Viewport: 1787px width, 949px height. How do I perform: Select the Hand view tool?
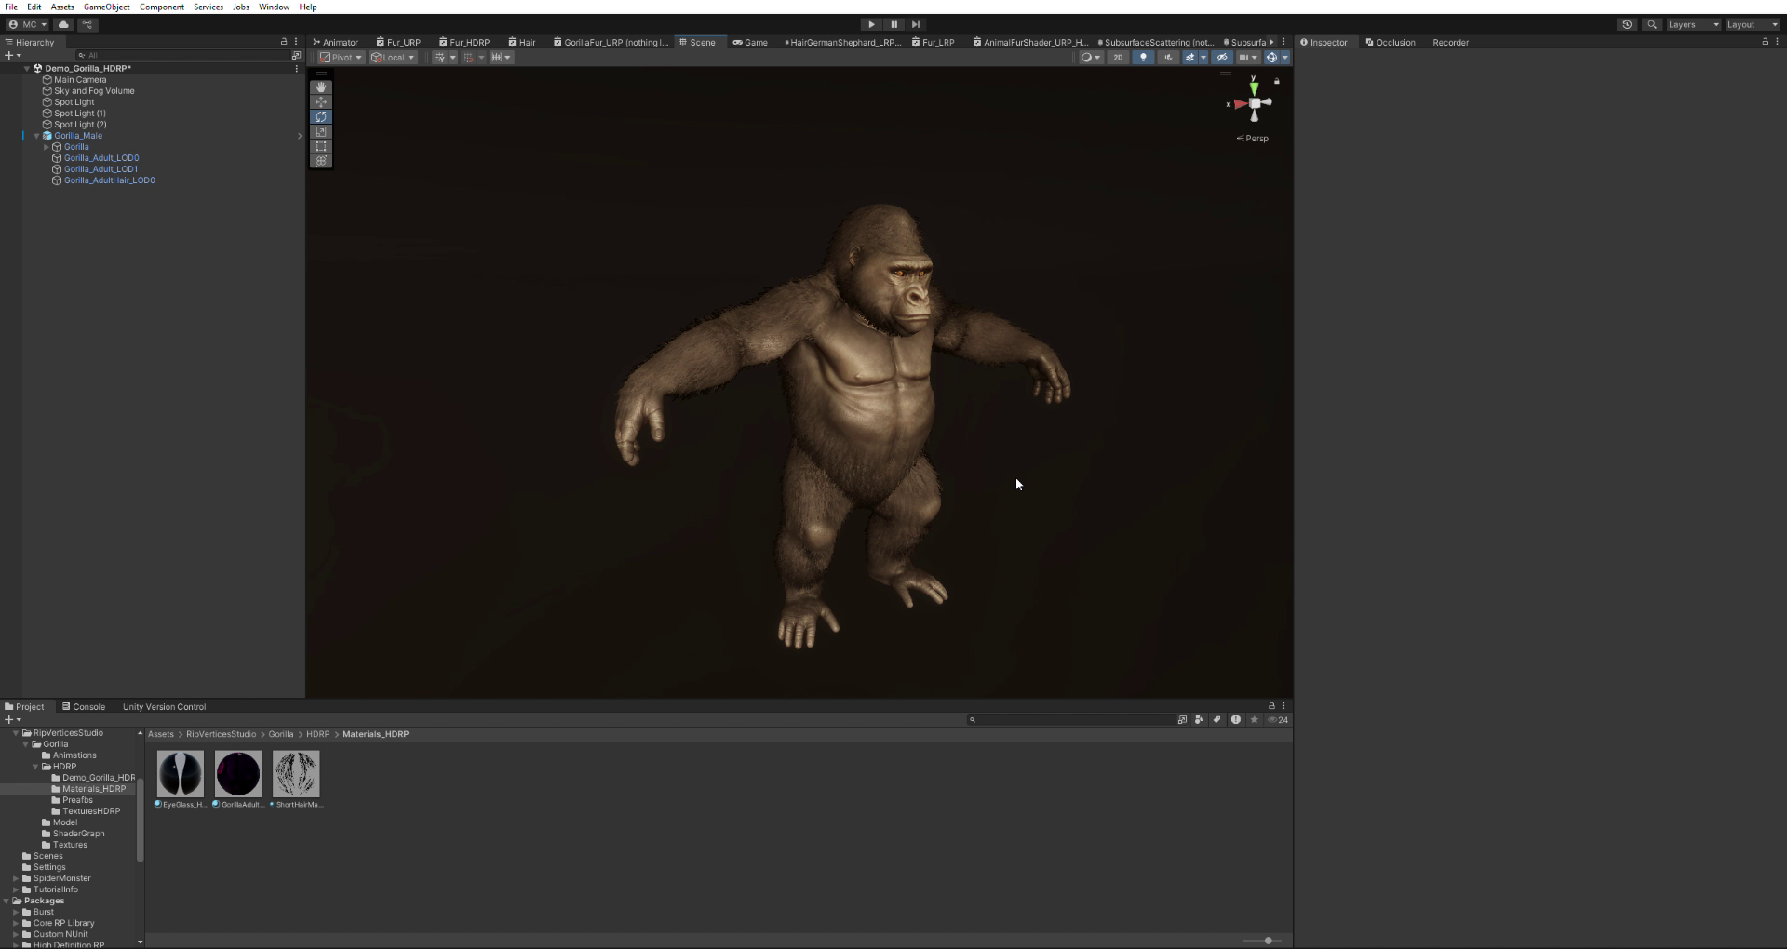point(321,87)
